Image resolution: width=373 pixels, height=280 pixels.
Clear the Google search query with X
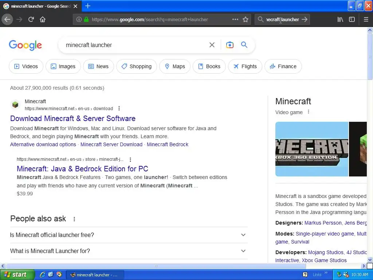click(x=212, y=45)
